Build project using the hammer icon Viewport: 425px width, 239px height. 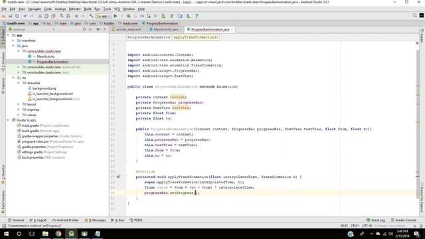coord(92,16)
